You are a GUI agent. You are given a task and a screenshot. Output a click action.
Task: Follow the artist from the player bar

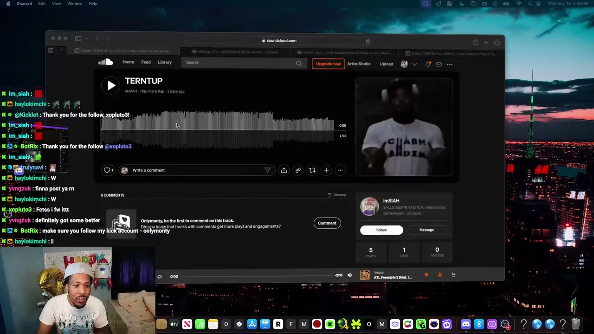440,275
